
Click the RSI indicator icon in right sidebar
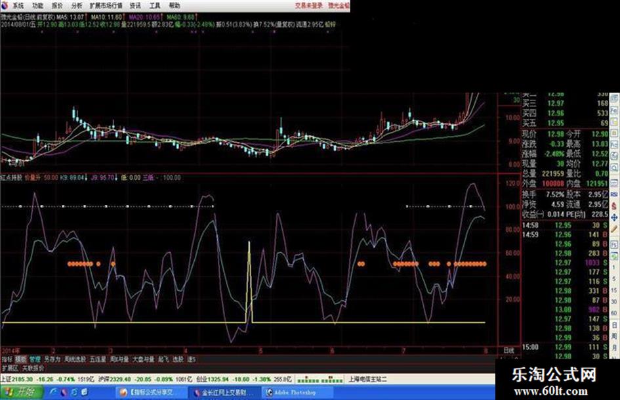point(614,194)
